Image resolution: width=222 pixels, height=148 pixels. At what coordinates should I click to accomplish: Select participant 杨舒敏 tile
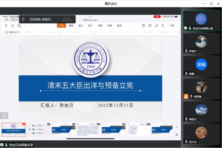click(x=201, y=89)
